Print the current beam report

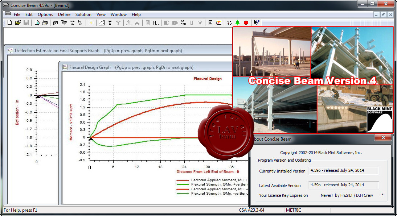pyautogui.click(x=45, y=22)
